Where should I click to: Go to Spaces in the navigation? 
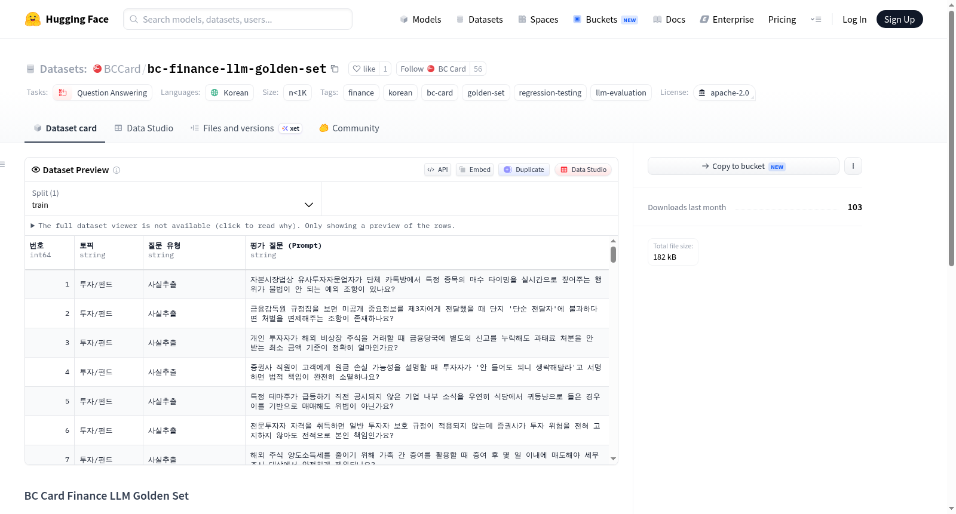pyautogui.click(x=538, y=20)
